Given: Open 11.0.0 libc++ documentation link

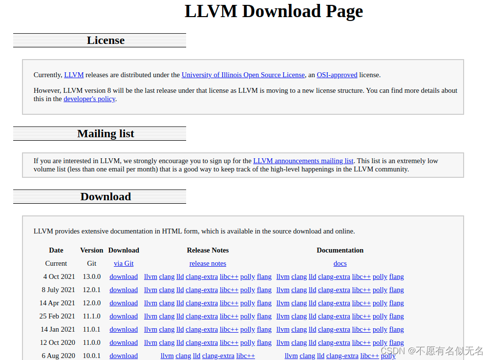Looking at the screenshot, I should (361, 342).
